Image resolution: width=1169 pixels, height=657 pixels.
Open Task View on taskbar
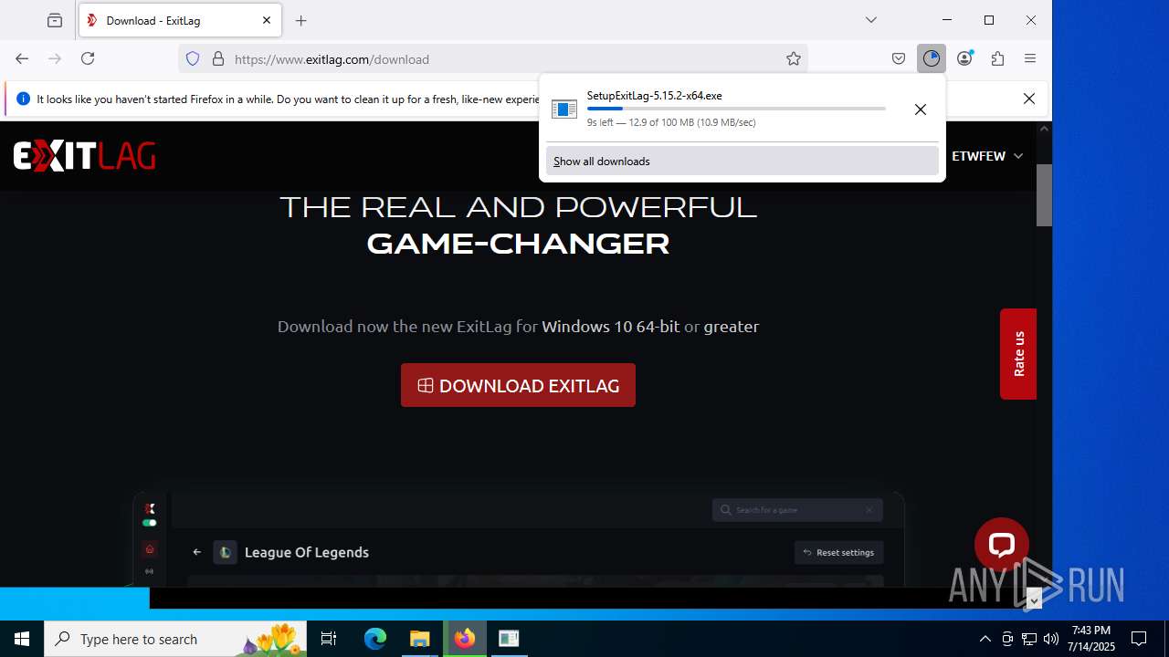(x=329, y=639)
